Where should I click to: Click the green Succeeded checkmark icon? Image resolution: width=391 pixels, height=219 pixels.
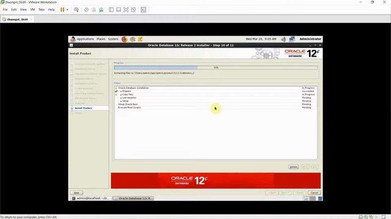(116, 91)
